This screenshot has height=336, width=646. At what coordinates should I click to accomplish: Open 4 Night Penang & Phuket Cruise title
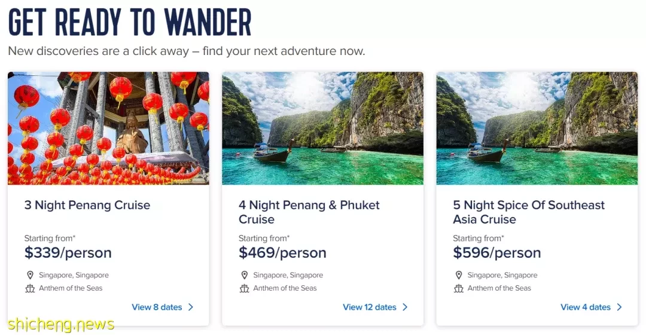coord(309,212)
